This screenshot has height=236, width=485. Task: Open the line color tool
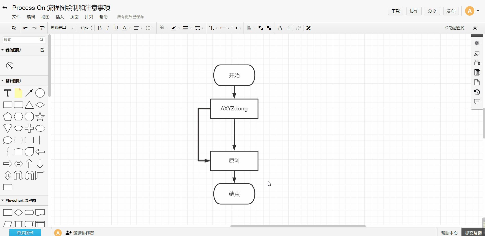click(174, 28)
